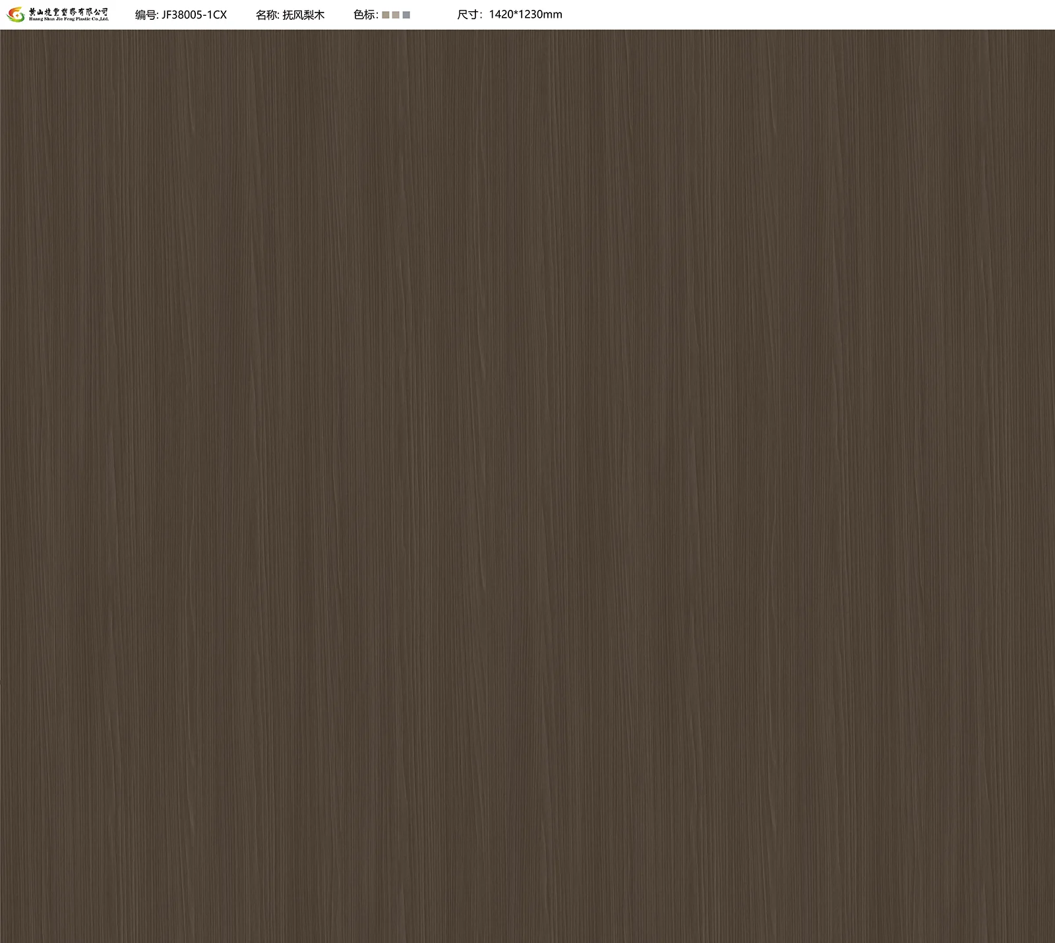The width and height of the screenshot is (1055, 943).
Task: Select the 色标 label
Action: click(365, 15)
